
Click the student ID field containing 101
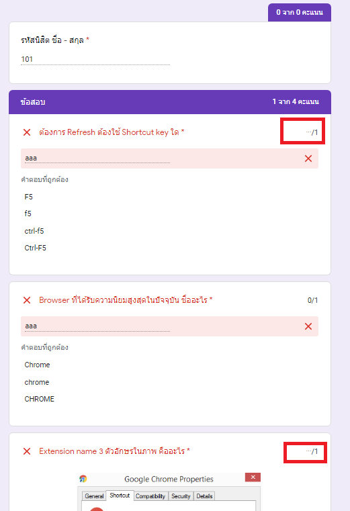click(95, 59)
